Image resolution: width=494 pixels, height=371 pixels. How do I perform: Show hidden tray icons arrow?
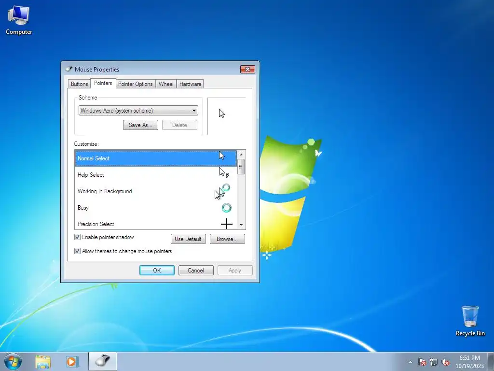410,362
